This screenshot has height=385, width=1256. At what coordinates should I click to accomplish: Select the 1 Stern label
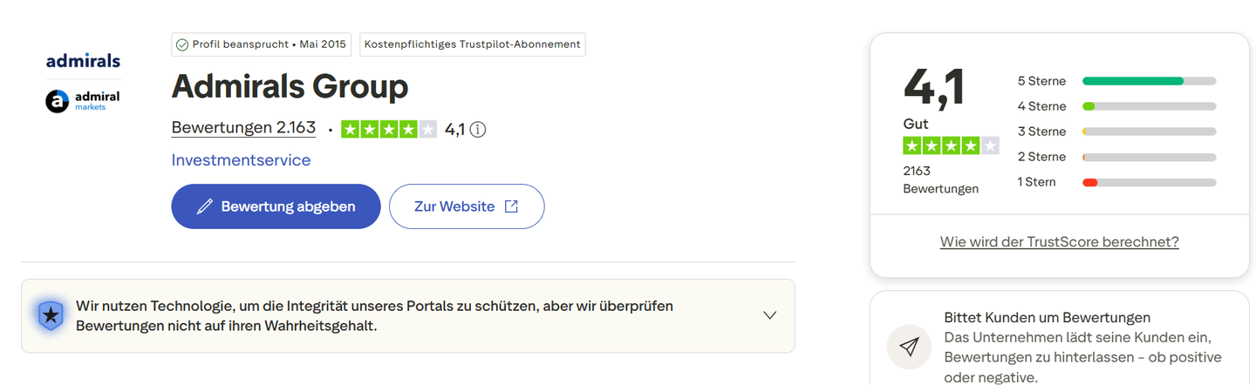(x=1036, y=182)
